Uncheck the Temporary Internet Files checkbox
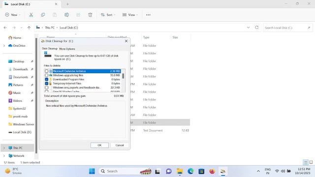315x177 pixels. click(x=47, y=83)
